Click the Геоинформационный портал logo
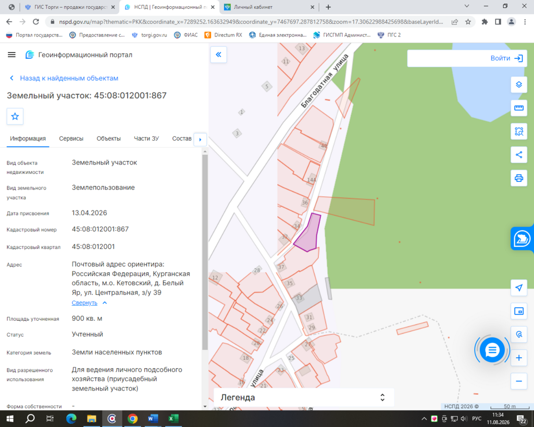This screenshot has width=534, height=427. [78, 55]
